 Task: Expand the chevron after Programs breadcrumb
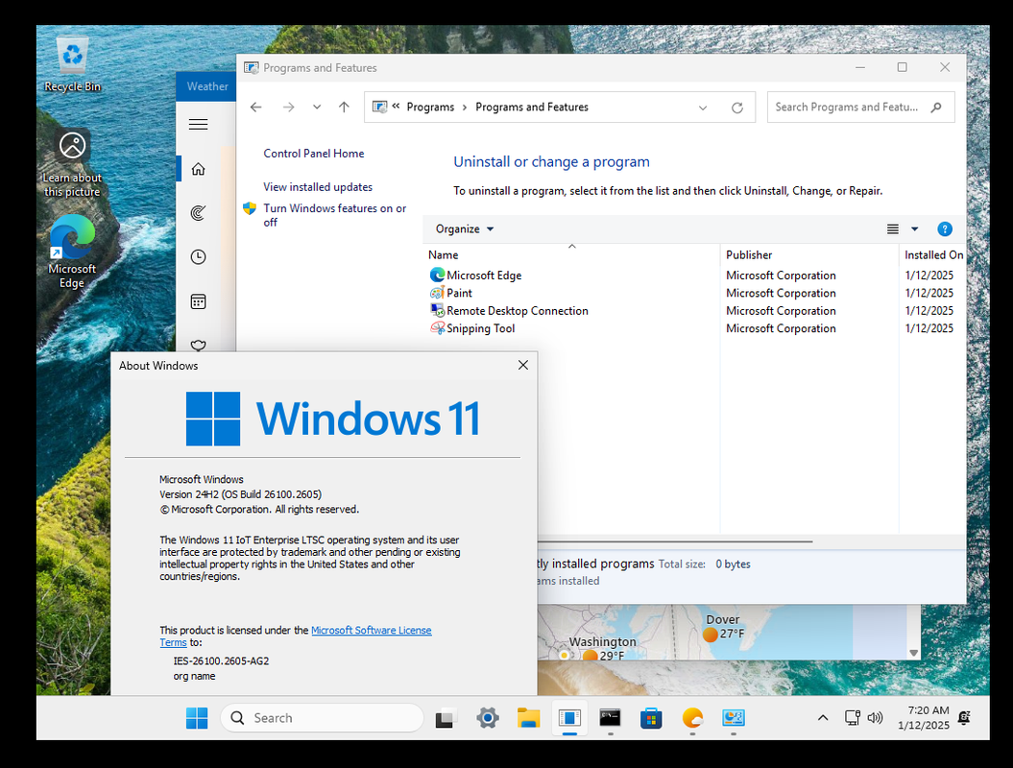(465, 108)
